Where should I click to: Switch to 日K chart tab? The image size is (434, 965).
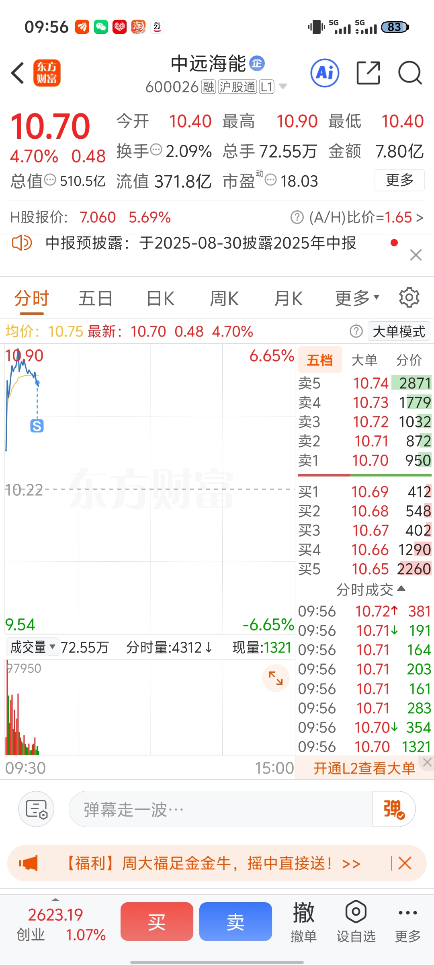pyautogui.click(x=161, y=299)
